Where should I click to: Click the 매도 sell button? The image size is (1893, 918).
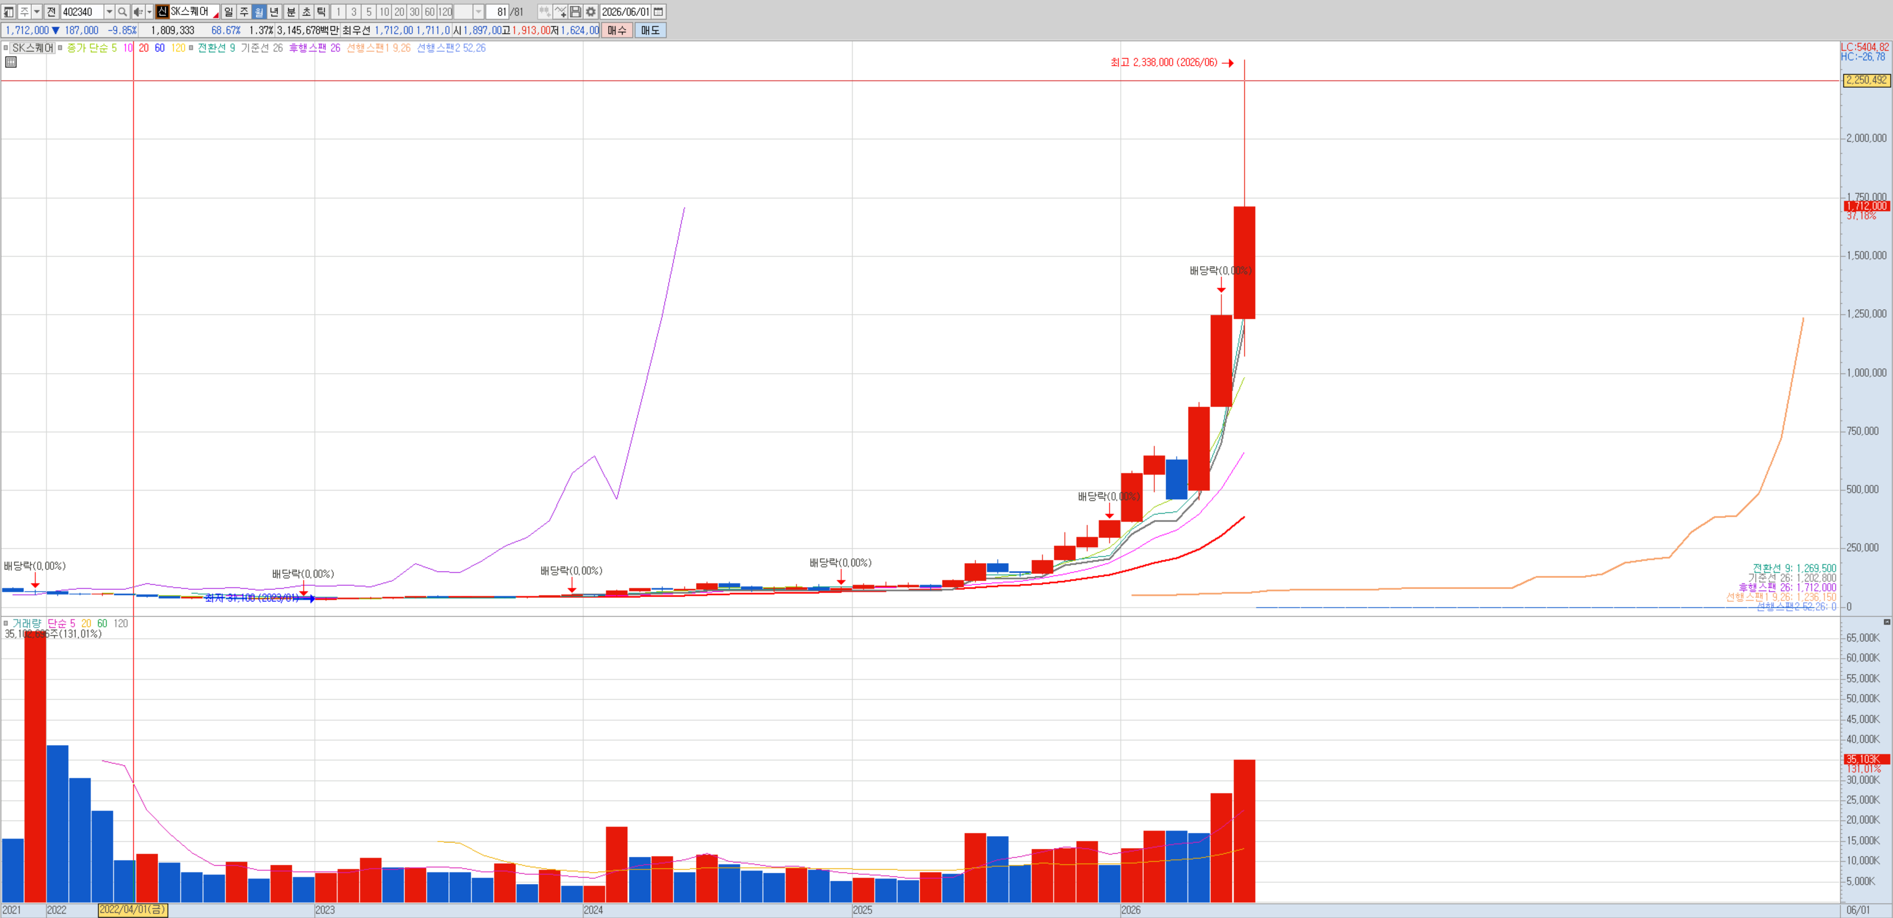pos(650,30)
